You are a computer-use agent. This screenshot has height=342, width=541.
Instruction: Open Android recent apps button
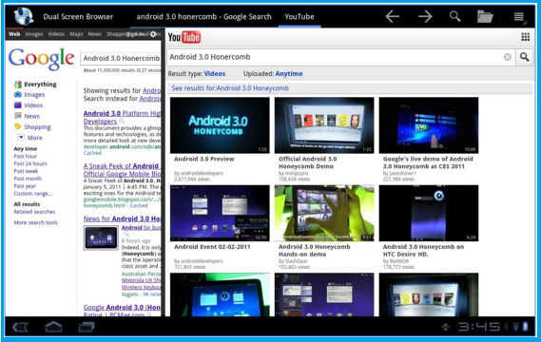[x=87, y=327]
